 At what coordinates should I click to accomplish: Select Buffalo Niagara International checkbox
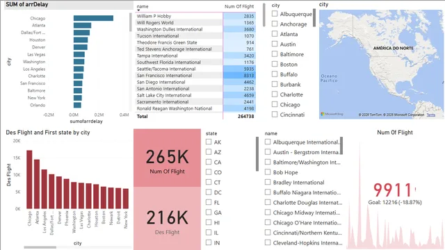tap(268, 192)
